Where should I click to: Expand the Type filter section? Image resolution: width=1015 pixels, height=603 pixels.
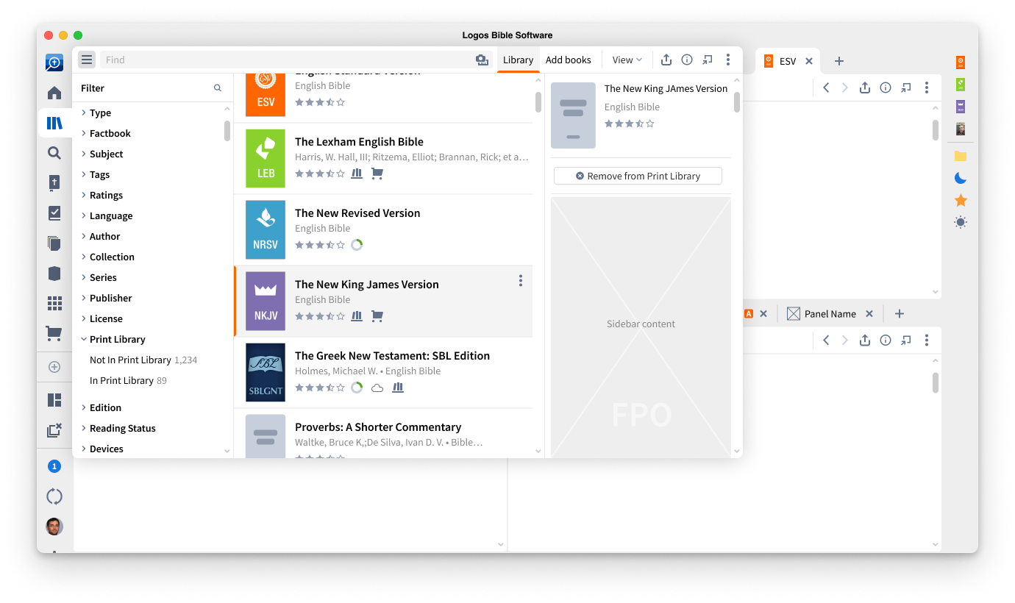pos(96,113)
